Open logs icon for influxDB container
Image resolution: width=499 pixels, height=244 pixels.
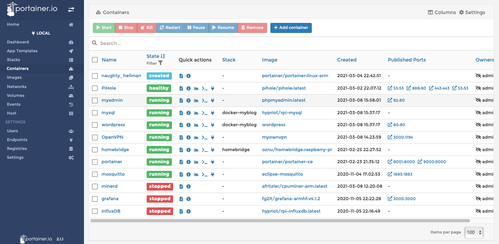181,211
